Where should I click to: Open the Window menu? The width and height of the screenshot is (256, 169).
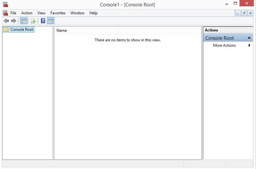tap(77, 13)
